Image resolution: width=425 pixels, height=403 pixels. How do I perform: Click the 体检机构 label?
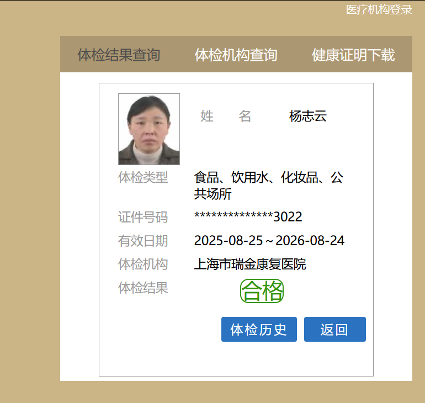(143, 264)
